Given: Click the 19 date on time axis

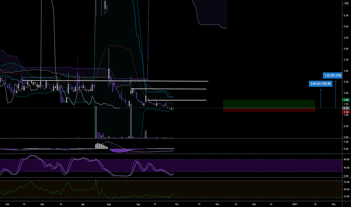Looking at the screenshot, I should coord(199,204).
